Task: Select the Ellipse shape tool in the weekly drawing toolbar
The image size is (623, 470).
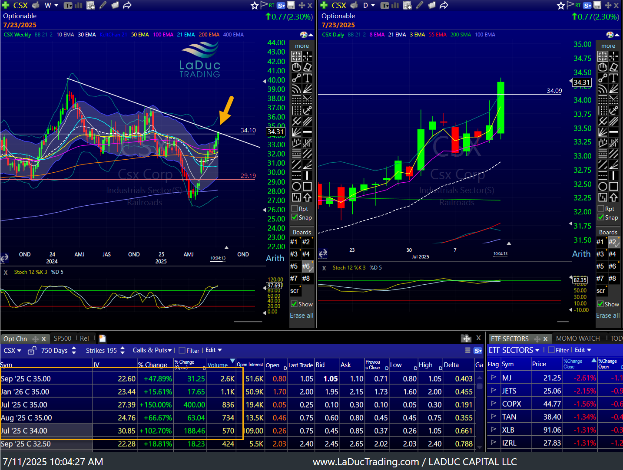Action: tap(296, 186)
